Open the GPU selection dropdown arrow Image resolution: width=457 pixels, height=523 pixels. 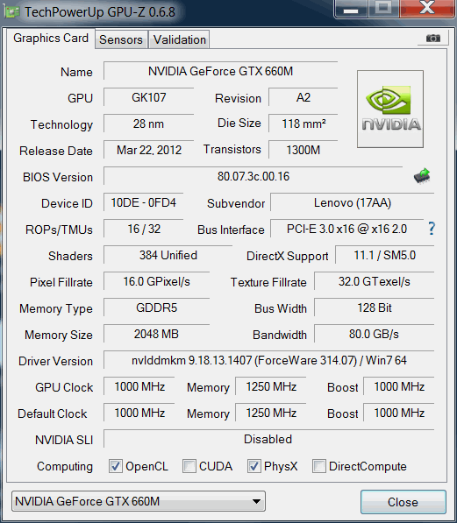coord(256,501)
